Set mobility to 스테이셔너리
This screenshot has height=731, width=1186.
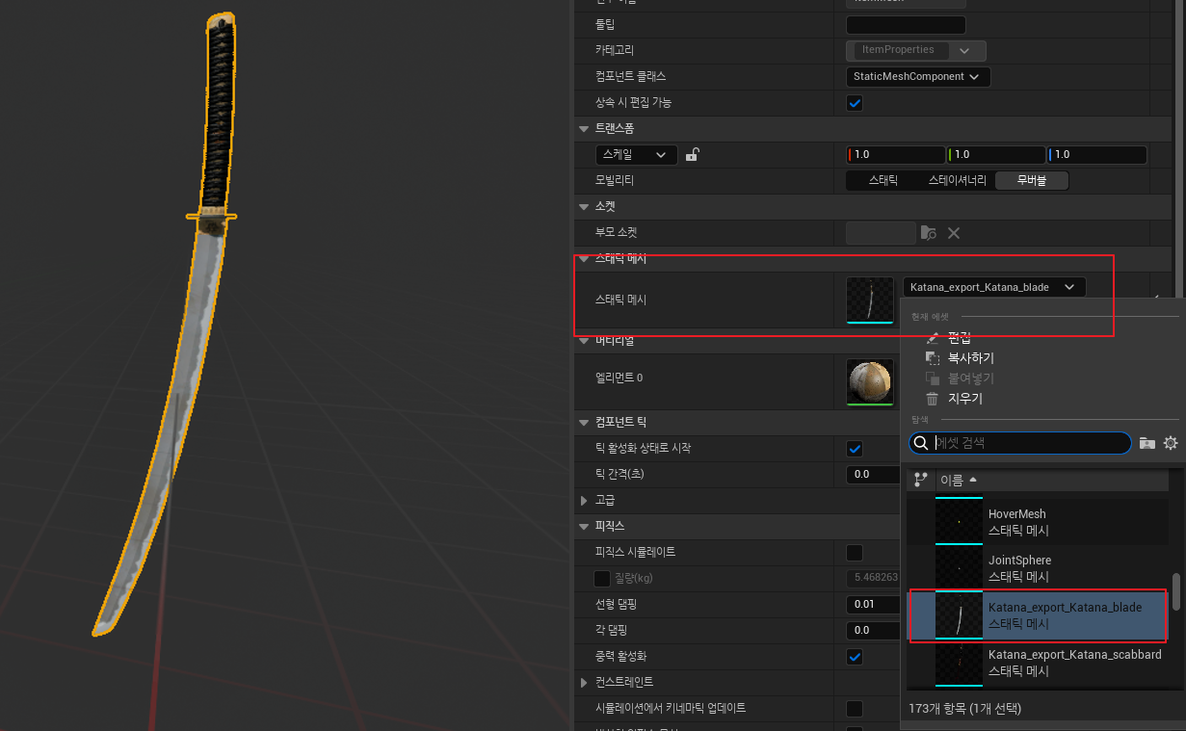coord(957,180)
